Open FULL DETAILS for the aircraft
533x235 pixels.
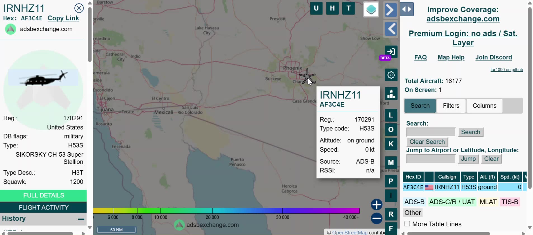43,195
